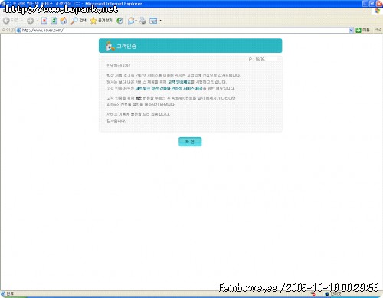This screenshot has width=383, height=298.
Task: Open the address bar URL dropdown
Action: click(351, 30)
